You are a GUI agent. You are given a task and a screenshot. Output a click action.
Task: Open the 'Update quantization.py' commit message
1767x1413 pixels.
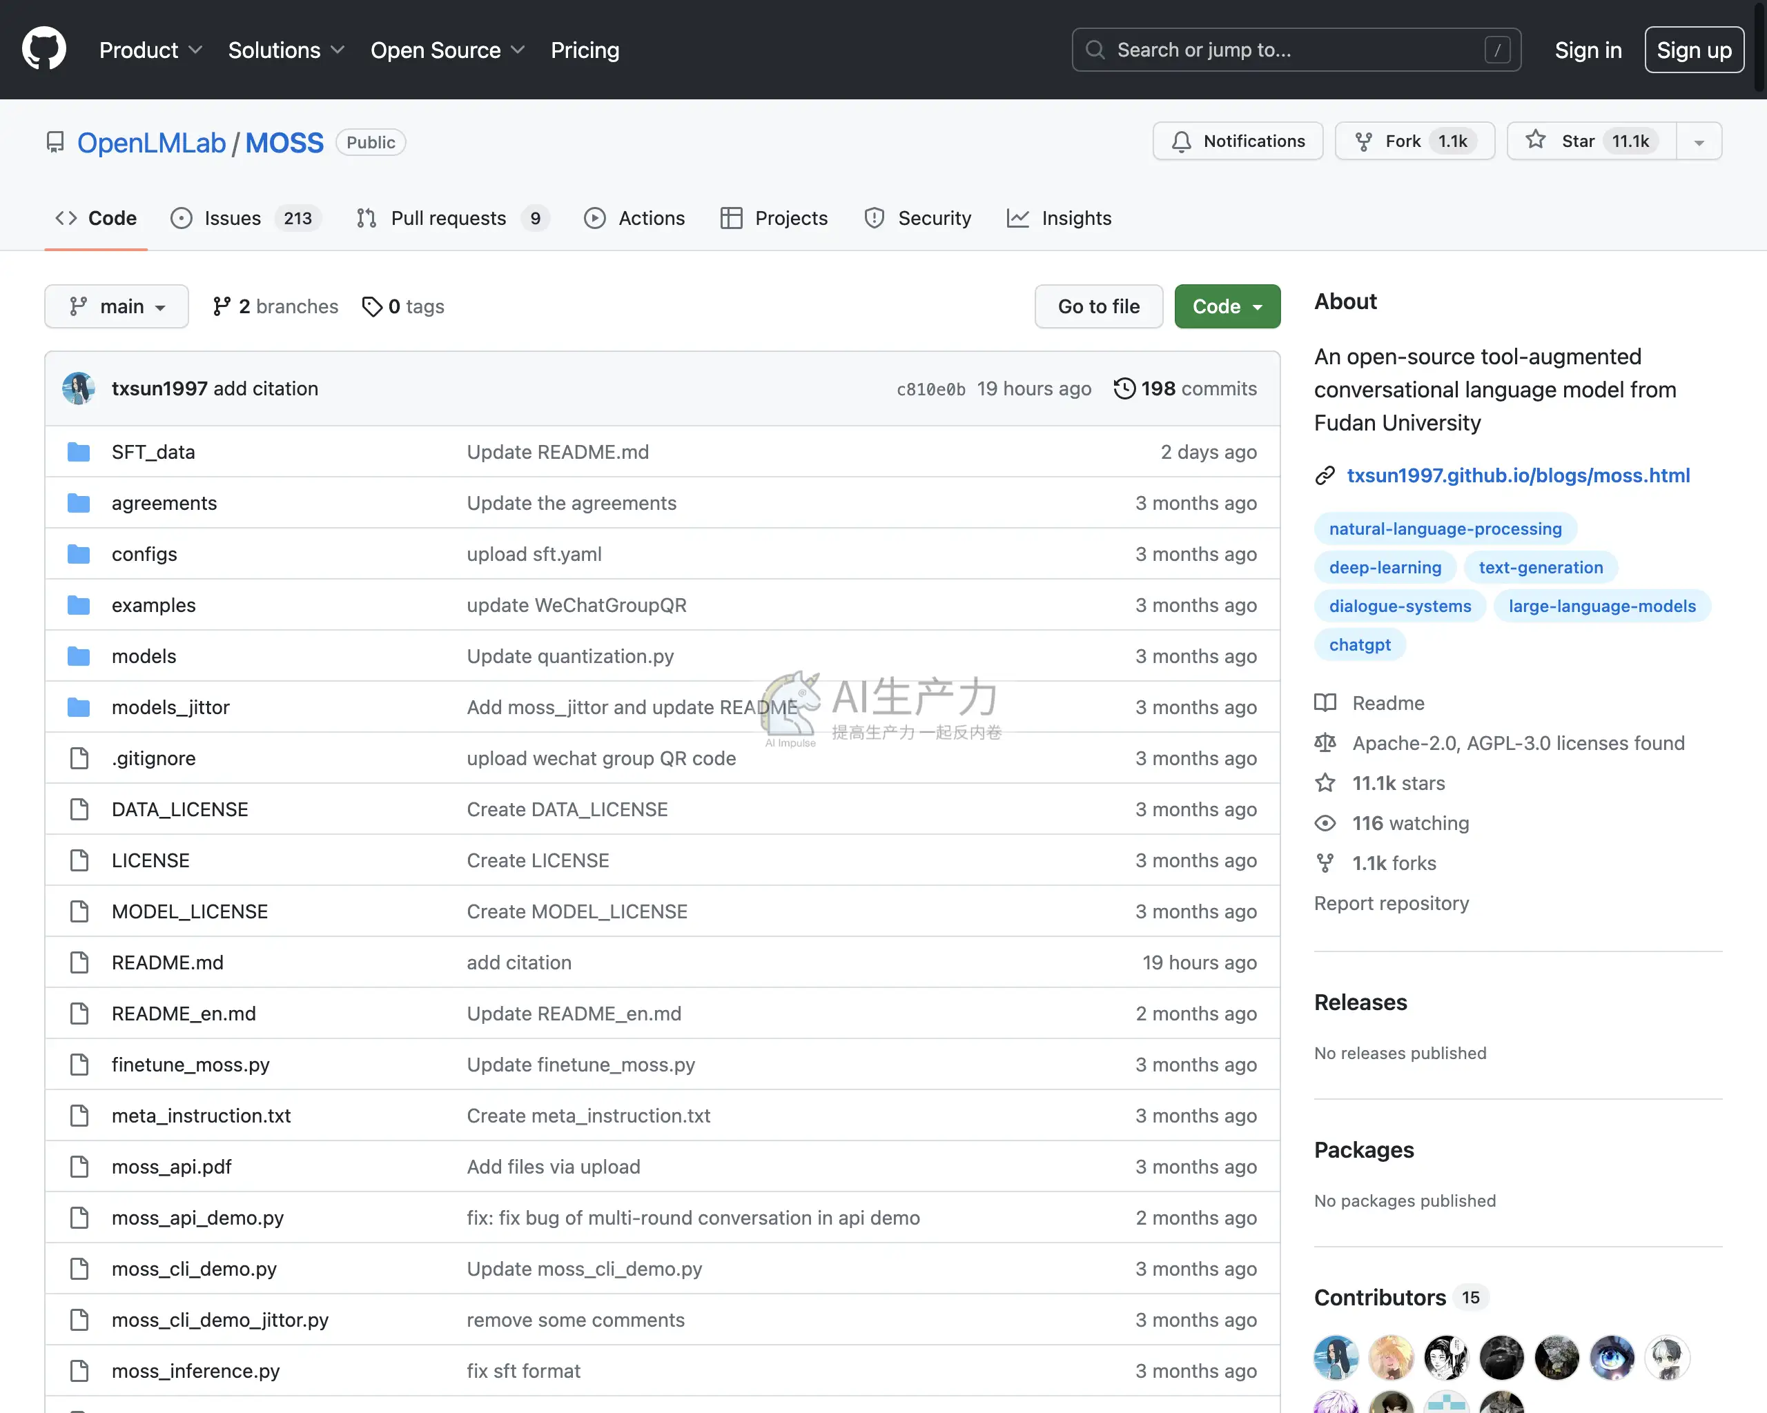[569, 656]
